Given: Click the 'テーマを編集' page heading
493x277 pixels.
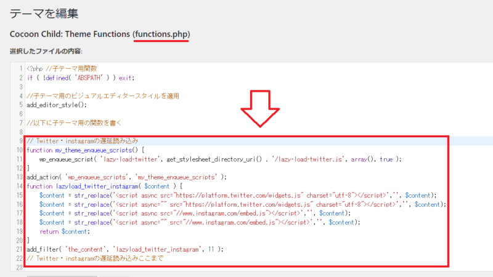Looking at the screenshot, I should click(44, 14).
